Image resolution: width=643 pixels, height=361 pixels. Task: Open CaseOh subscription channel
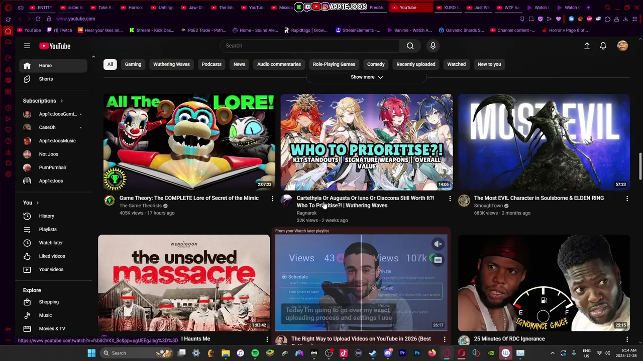(x=53, y=127)
